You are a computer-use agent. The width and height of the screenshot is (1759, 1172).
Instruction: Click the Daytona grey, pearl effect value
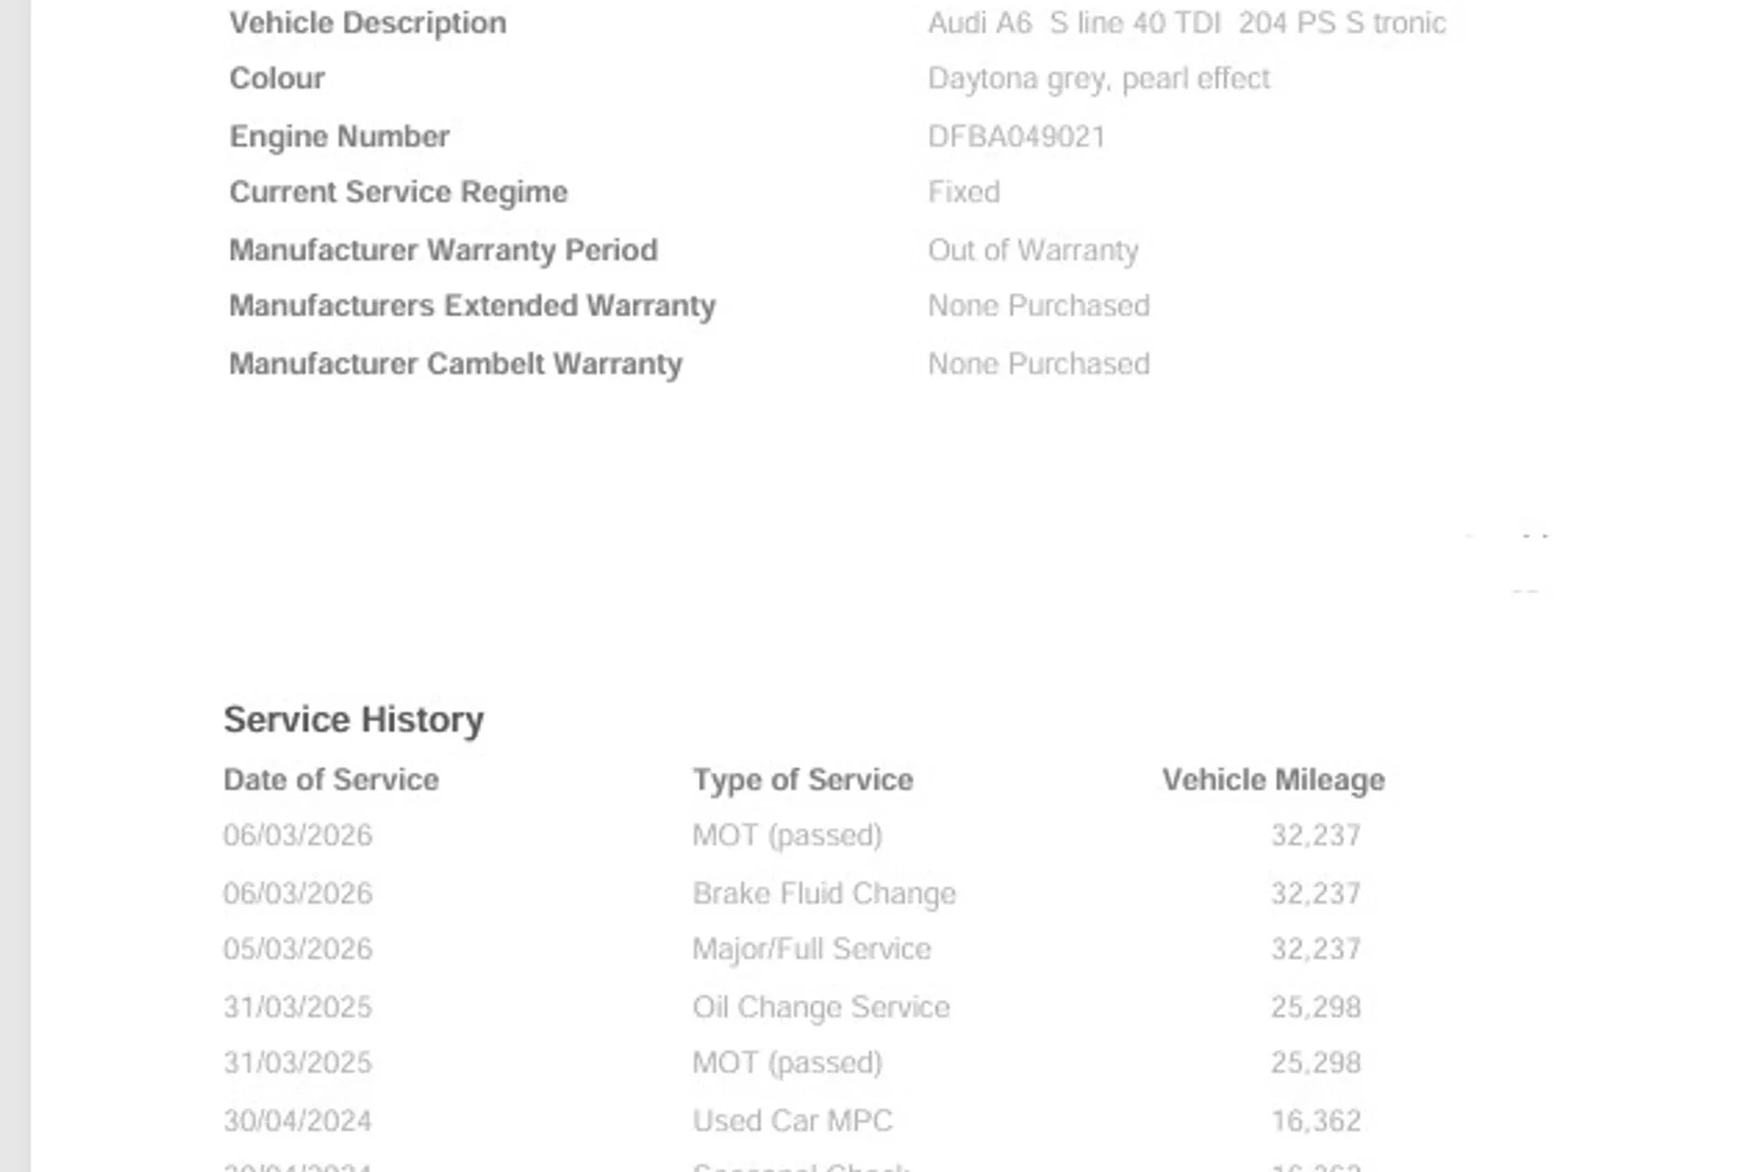click(x=1098, y=79)
